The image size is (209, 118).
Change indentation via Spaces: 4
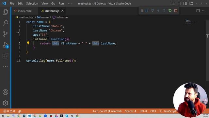(131, 111)
